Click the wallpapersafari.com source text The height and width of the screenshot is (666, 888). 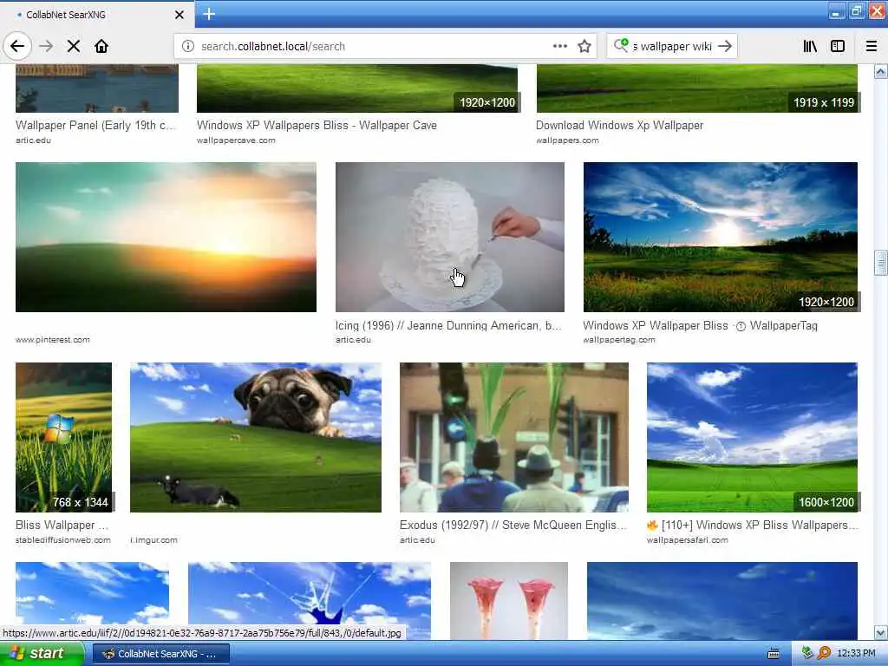click(688, 540)
